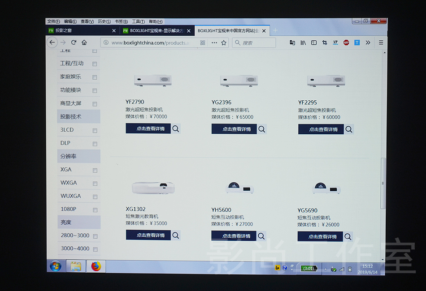Open the page actions three-dot menu
This screenshot has width=426, height=291.
(x=214, y=43)
